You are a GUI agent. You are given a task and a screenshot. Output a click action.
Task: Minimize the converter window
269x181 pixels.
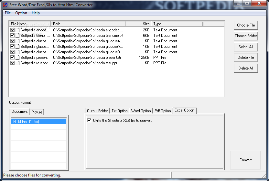[x=238, y=3]
